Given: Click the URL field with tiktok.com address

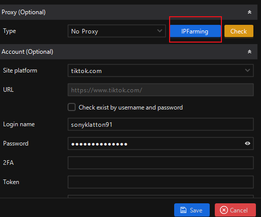Looking at the screenshot, I should (x=160, y=90).
